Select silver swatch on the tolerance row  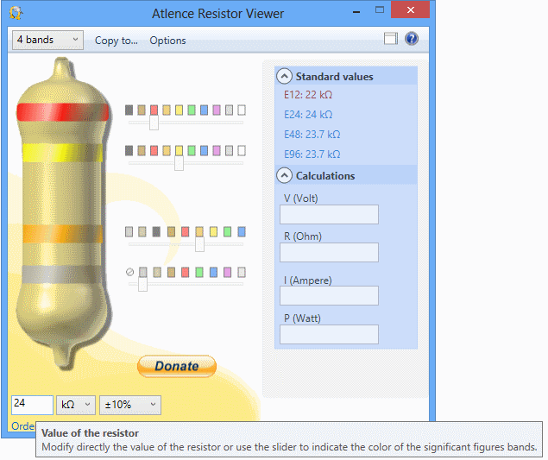[142, 272]
